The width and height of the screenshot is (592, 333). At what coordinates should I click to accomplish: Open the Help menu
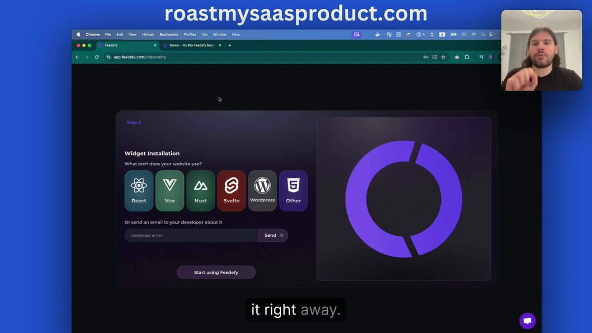[236, 34]
